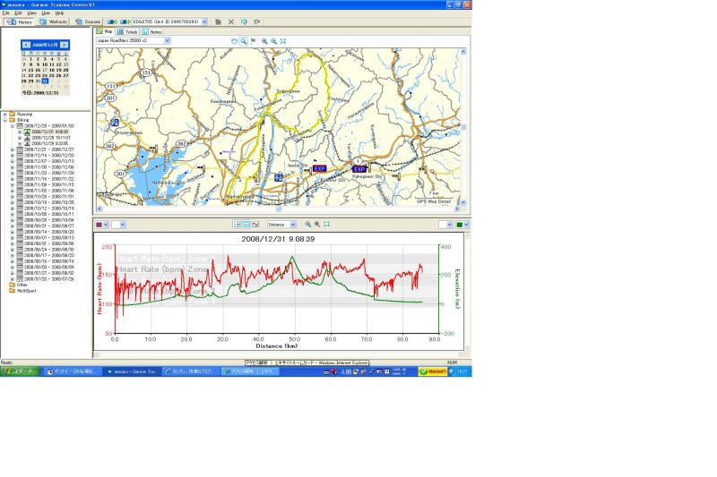Click the Workouts button
Viewport: 717px width, 477px height.
point(54,21)
